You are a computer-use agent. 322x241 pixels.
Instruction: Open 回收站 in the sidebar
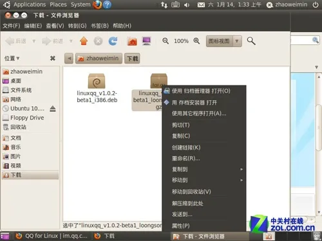pyautogui.click(x=30, y=127)
